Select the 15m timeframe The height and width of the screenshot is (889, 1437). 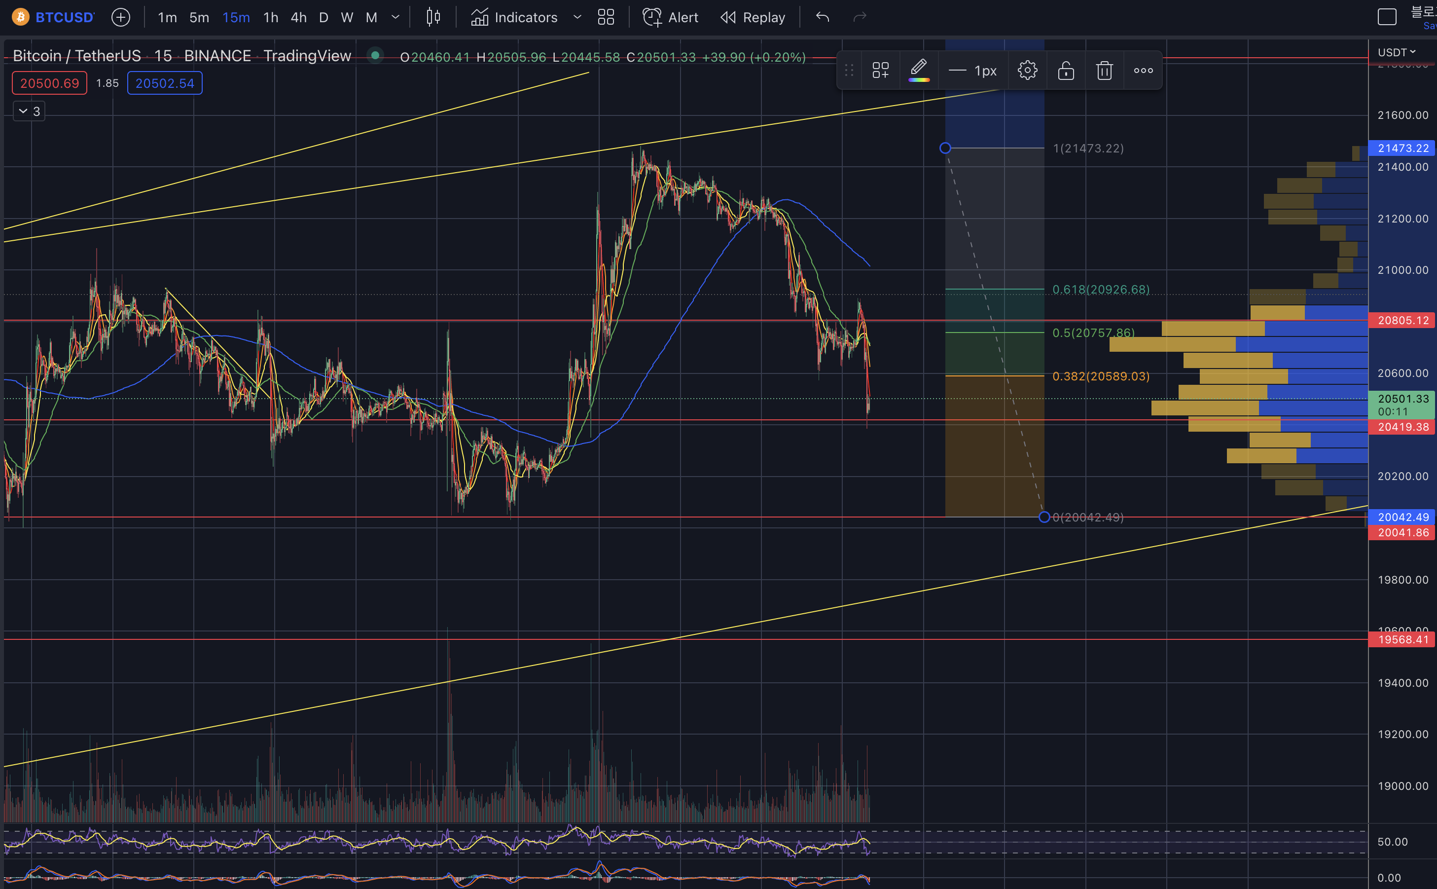pyautogui.click(x=236, y=18)
